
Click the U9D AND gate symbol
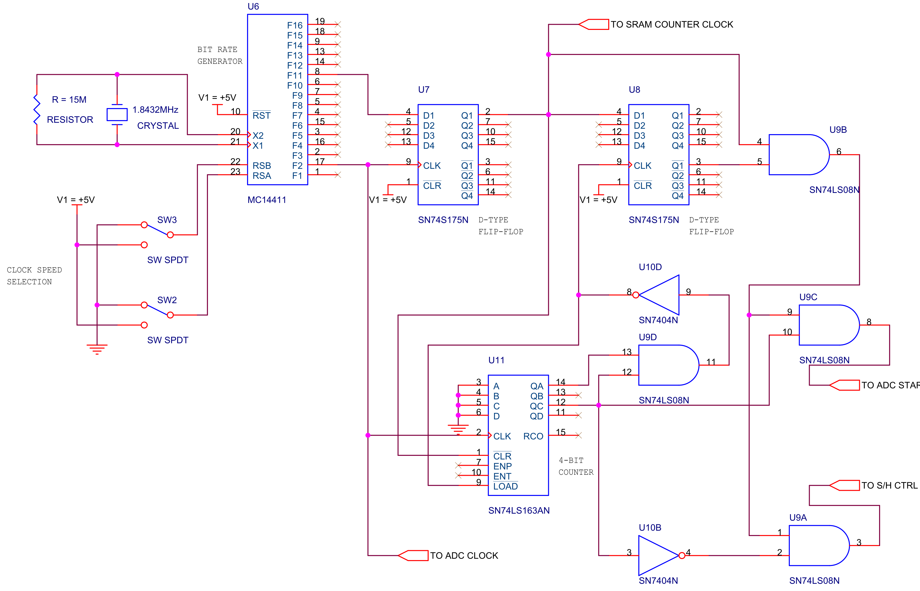(669, 365)
